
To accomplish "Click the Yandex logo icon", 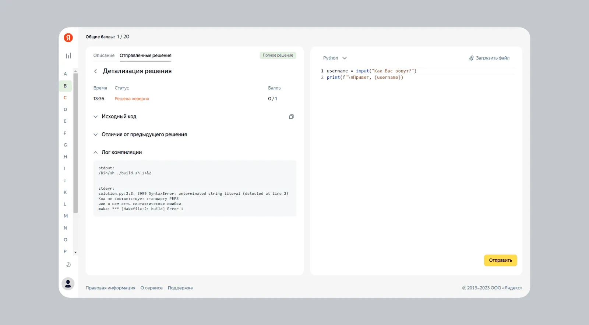I will [68, 37].
